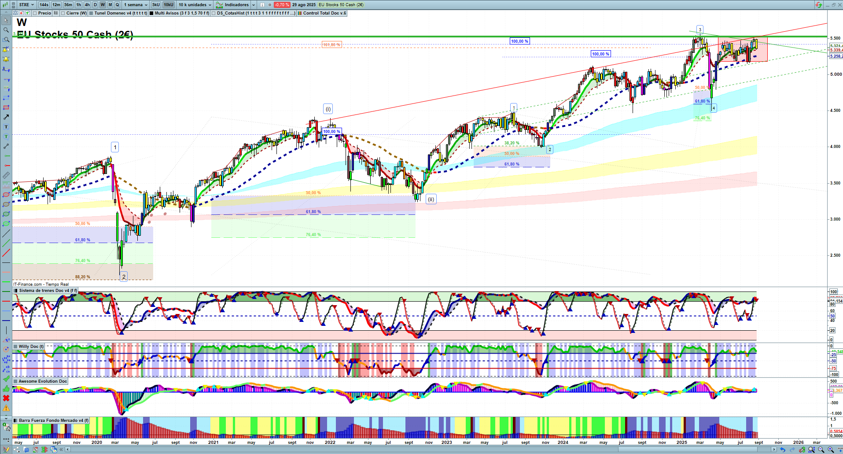Select the zoom-area rectangle tool
Image resolution: width=843 pixels, height=454 pixels.
coord(6,40)
